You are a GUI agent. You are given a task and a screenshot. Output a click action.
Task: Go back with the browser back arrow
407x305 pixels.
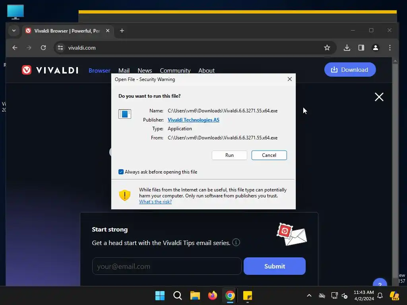[15, 48]
